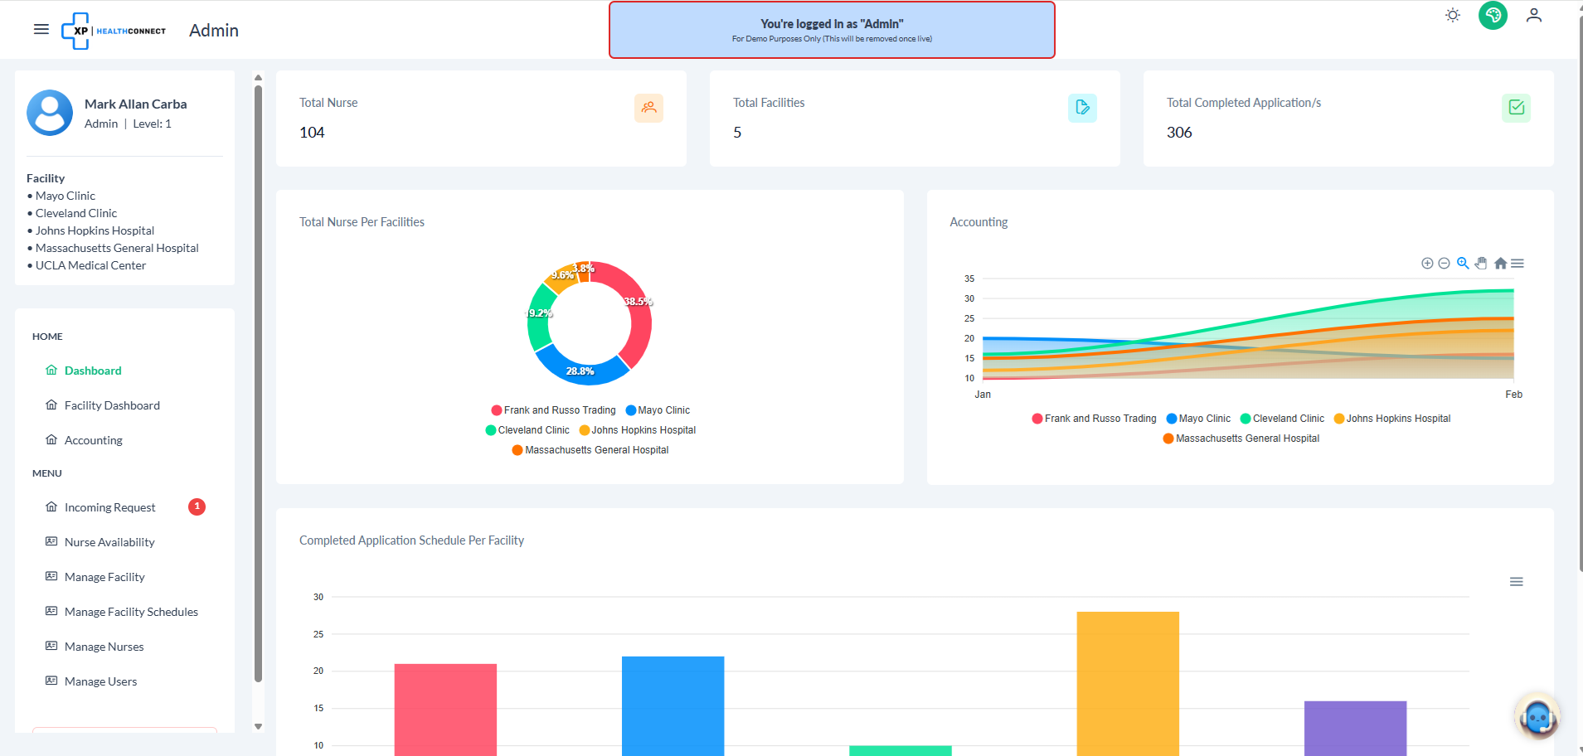
Task: Select the box zoom tool on the Accounting chart
Action: (x=1463, y=263)
